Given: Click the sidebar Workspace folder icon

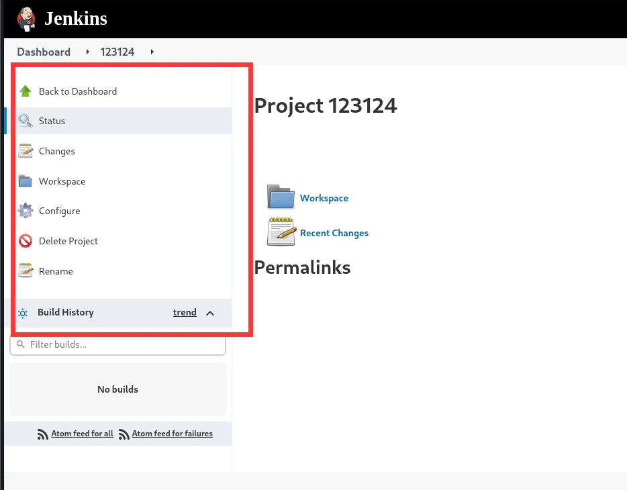Looking at the screenshot, I should [26, 181].
